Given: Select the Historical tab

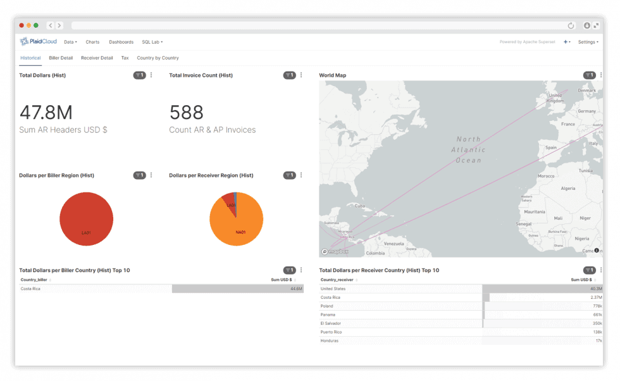Looking at the screenshot, I should click(30, 58).
